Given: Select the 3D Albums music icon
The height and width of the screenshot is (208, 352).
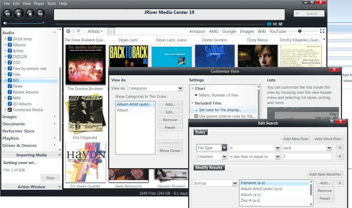Looking at the screenshot, I should pos(10,104).
